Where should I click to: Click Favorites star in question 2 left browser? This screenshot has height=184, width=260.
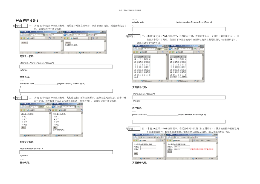pyautogui.click(x=21, y=110)
